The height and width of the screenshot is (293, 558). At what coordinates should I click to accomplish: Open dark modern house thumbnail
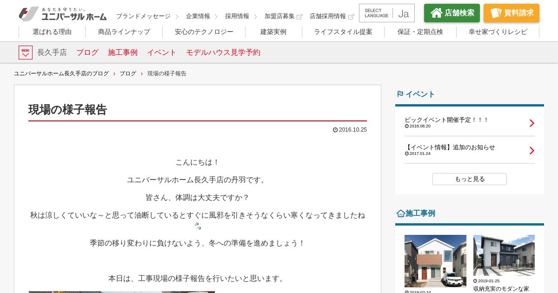(x=504, y=255)
